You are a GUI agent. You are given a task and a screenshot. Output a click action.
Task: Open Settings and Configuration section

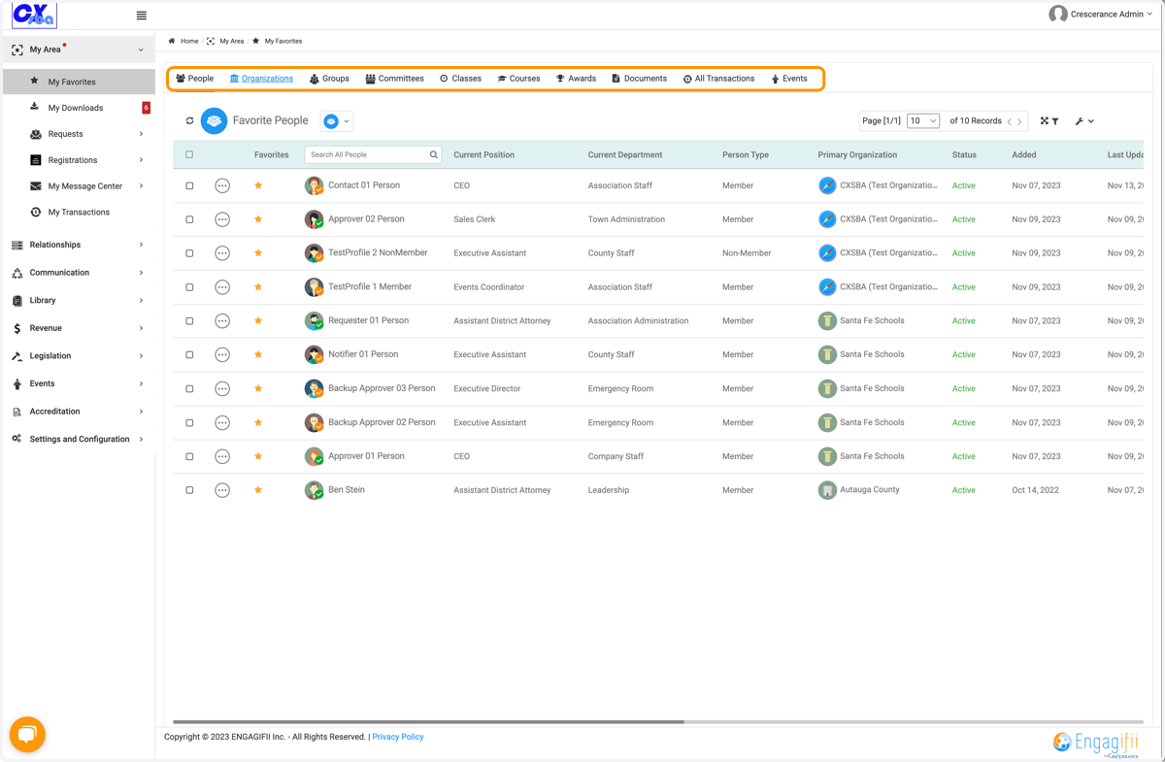(78, 439)
